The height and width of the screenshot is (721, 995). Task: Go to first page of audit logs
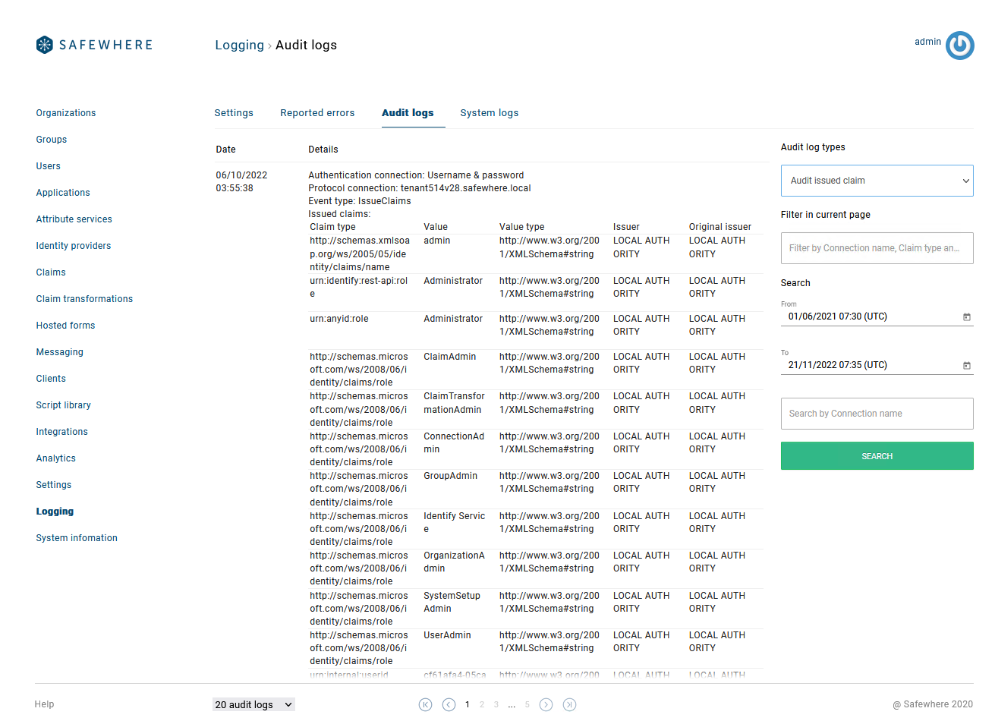pos(426,705)
